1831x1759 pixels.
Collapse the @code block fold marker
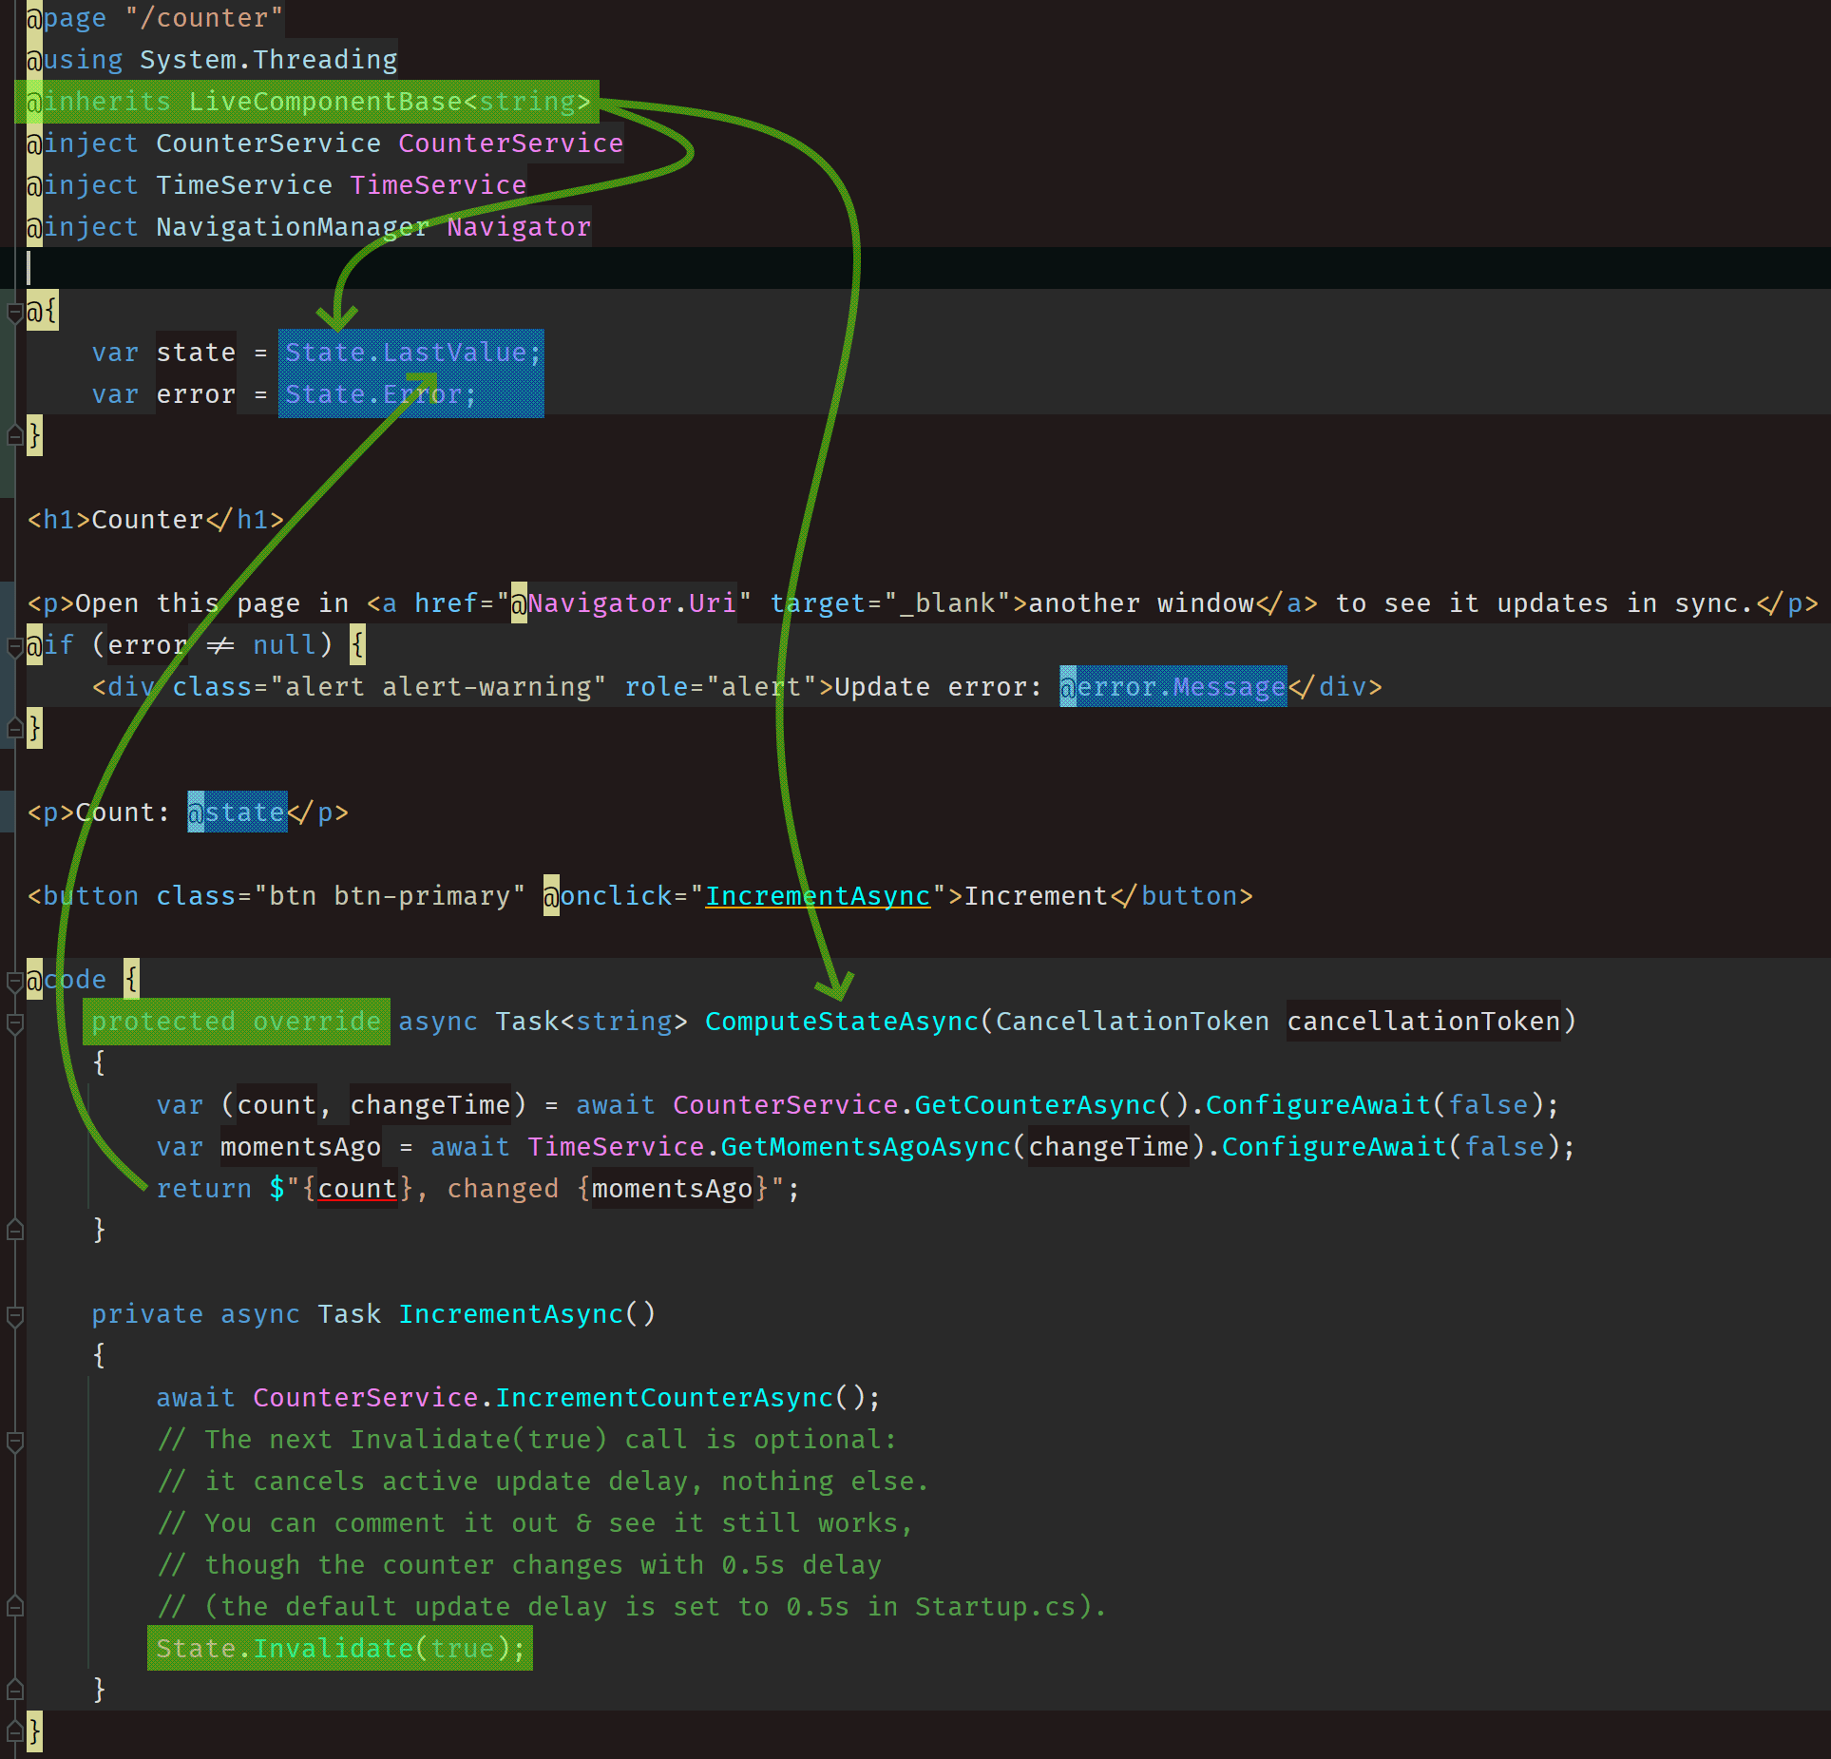[x=14, y=981]
